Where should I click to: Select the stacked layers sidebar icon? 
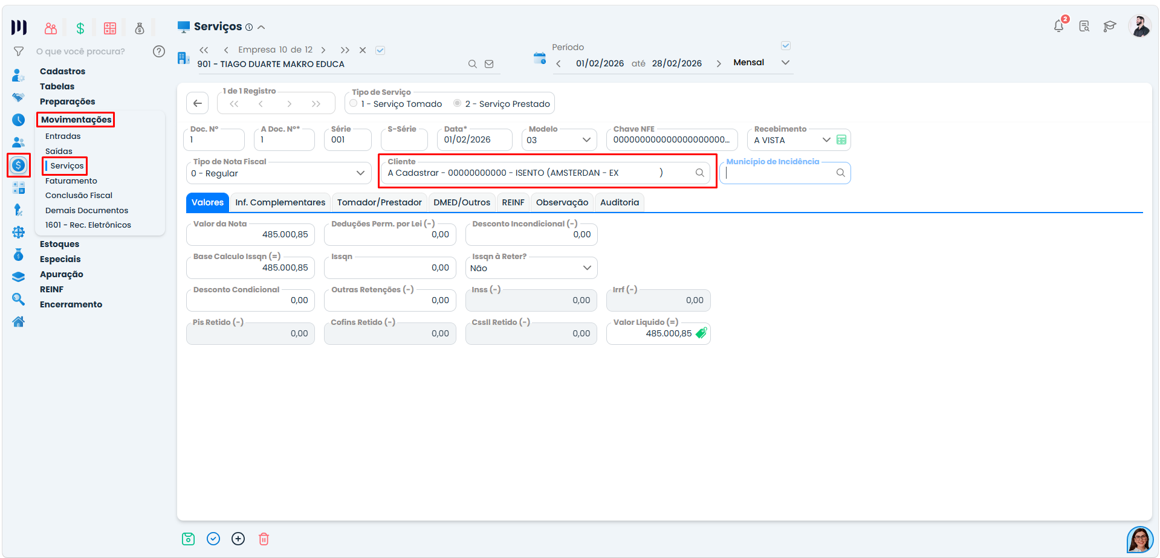(19, 277)
